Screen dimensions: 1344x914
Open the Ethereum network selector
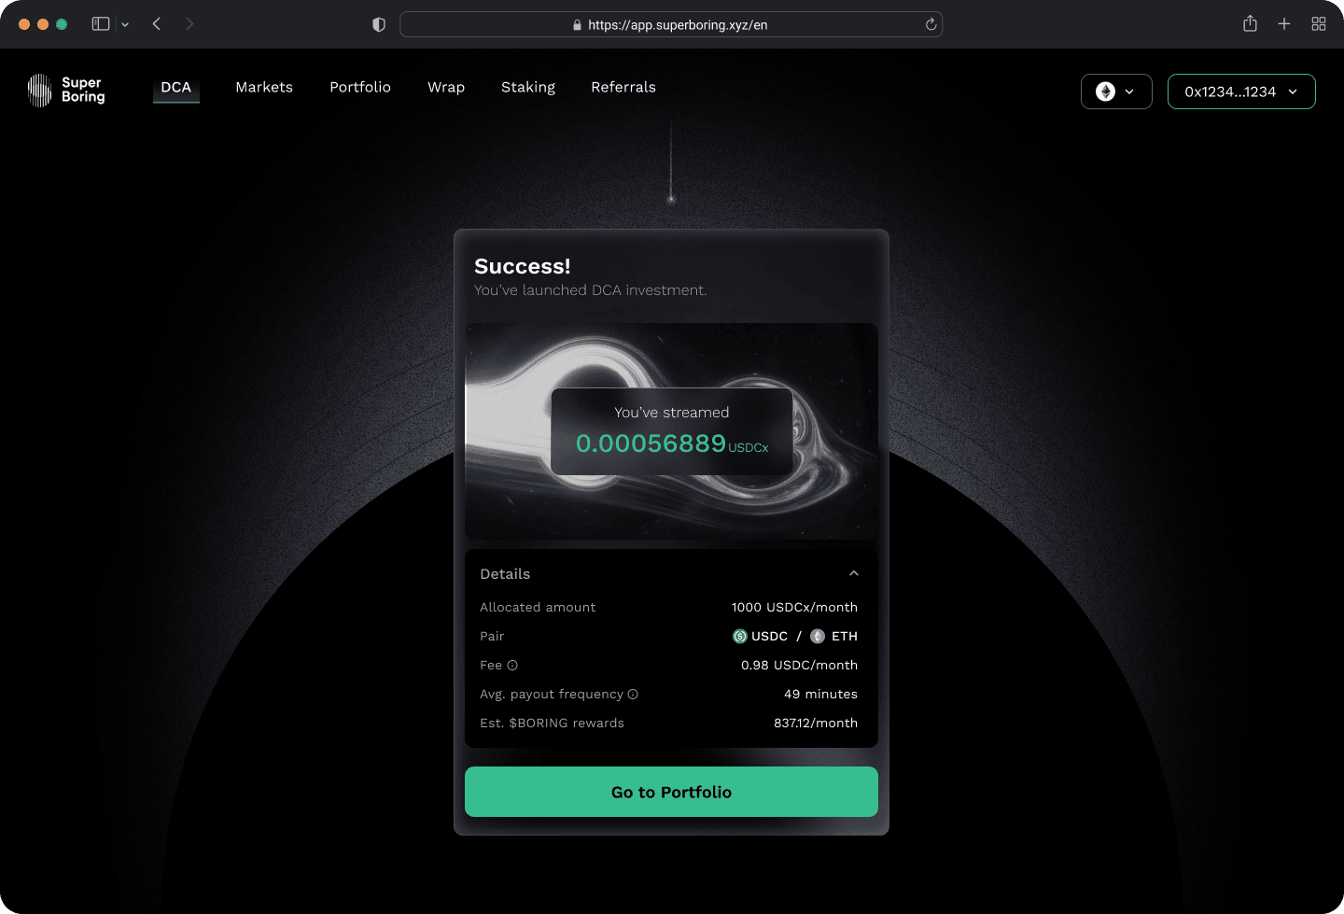(x=1116, y=91)
